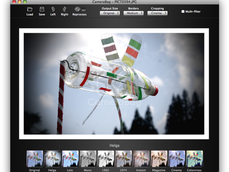Click the main photo preview
The image size is (229, 172).
(114, 84)
